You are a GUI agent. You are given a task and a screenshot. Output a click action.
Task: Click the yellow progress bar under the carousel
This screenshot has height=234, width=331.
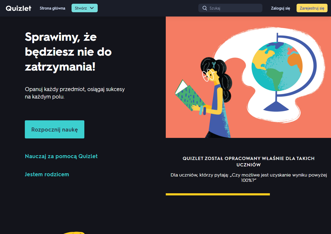point(218,194)
